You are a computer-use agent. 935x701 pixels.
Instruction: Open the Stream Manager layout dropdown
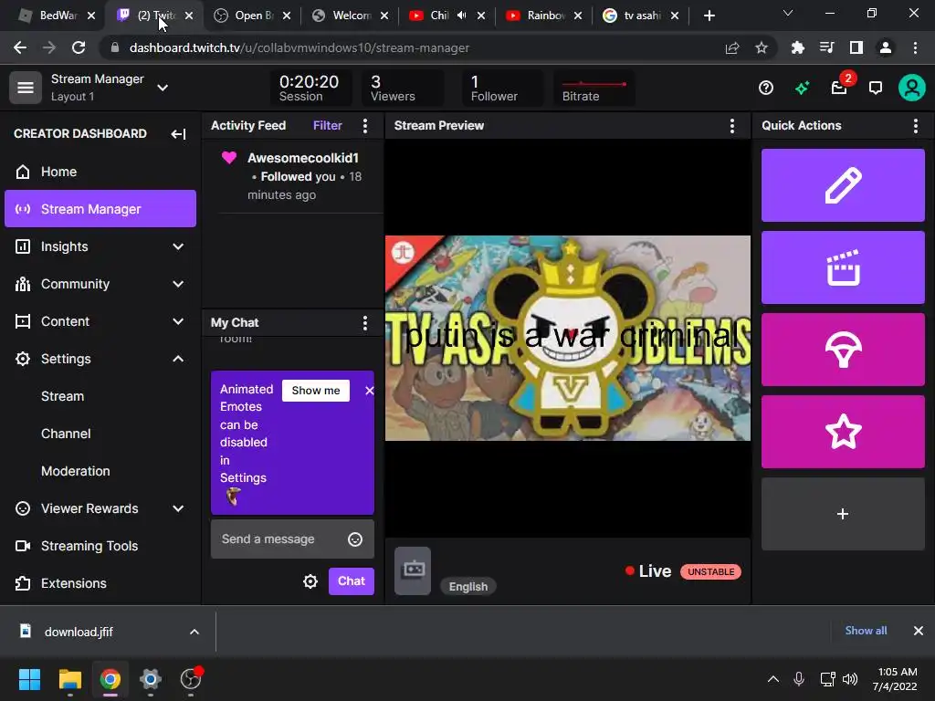click(x=163, y=88)
